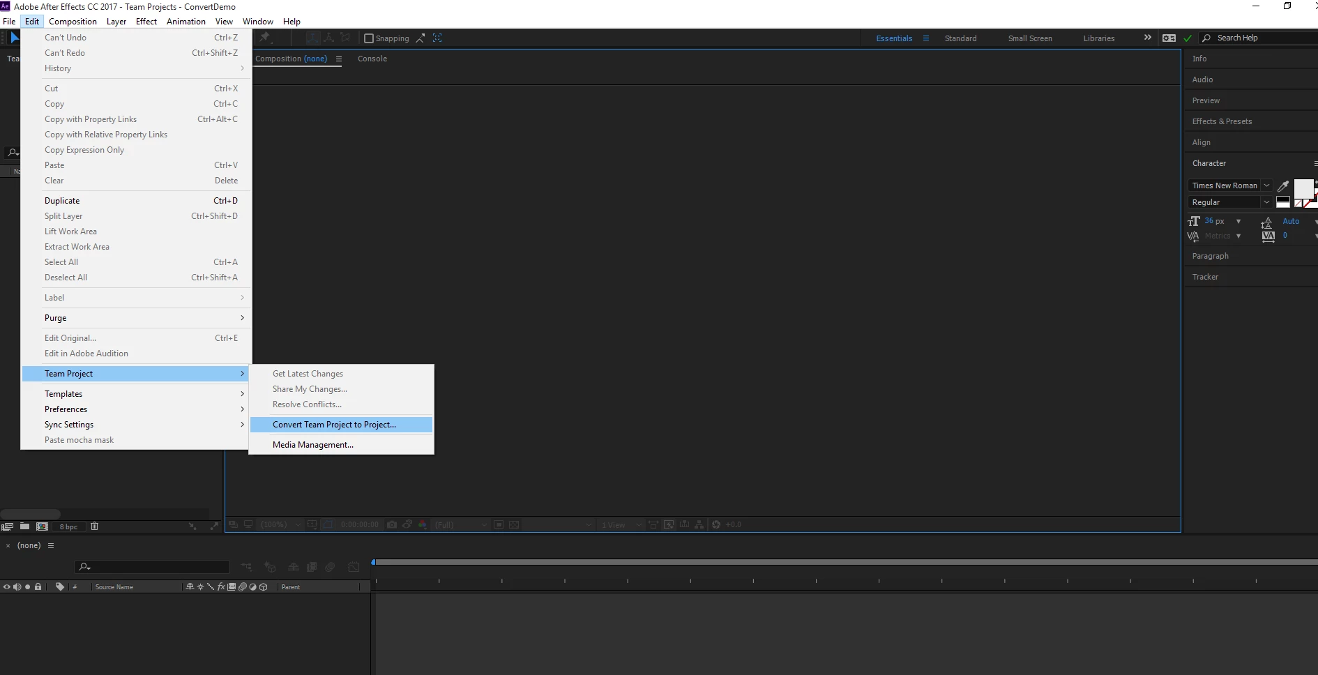Choose Media Management from the submenu
This screenshot has height=675, width=1318.
coord(341,445)
